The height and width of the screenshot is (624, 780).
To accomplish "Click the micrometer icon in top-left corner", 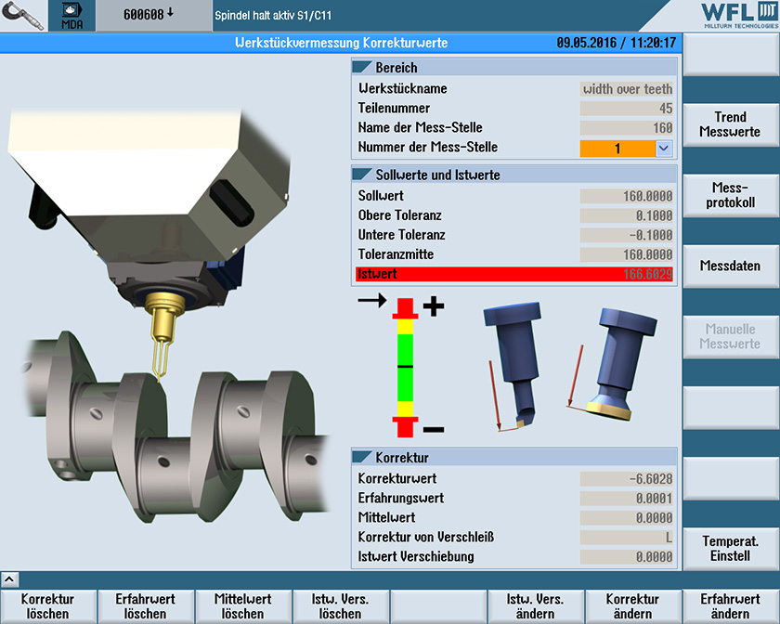I will (x=25, y=16).
